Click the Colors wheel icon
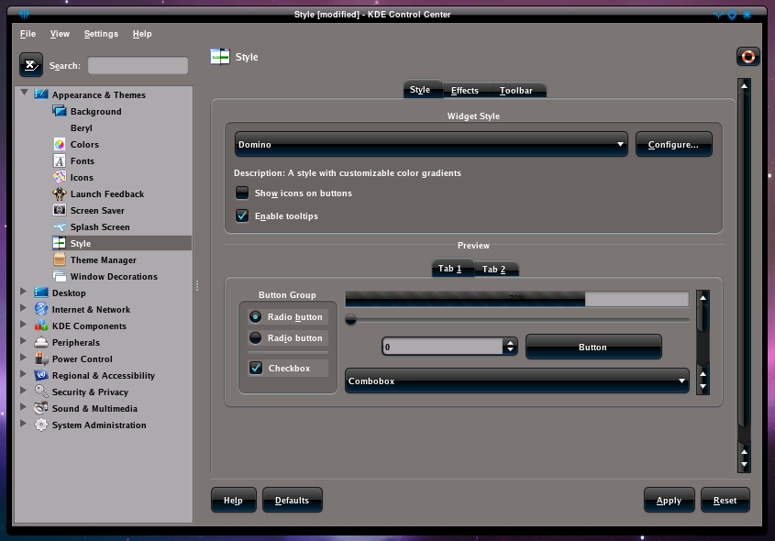 pos(60,144)
